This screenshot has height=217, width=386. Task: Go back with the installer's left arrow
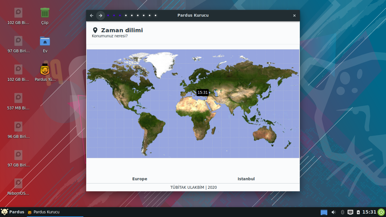pyautogui.click(x=92, y=16)
